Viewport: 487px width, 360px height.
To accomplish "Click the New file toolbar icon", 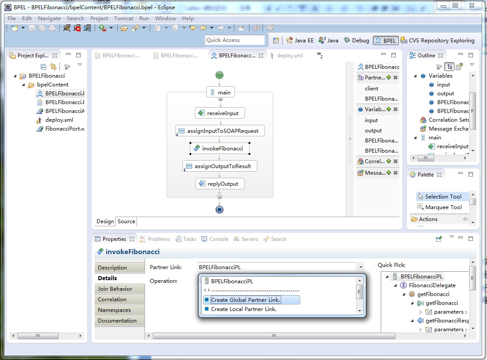I will point(15,28).
